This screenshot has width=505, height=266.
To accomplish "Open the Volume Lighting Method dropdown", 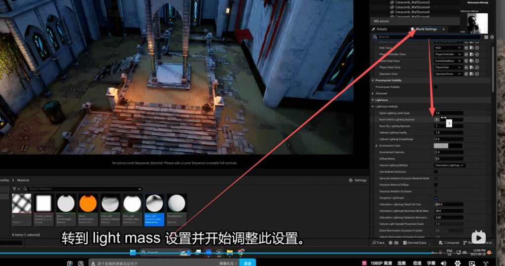I will (x=449, y=165).
